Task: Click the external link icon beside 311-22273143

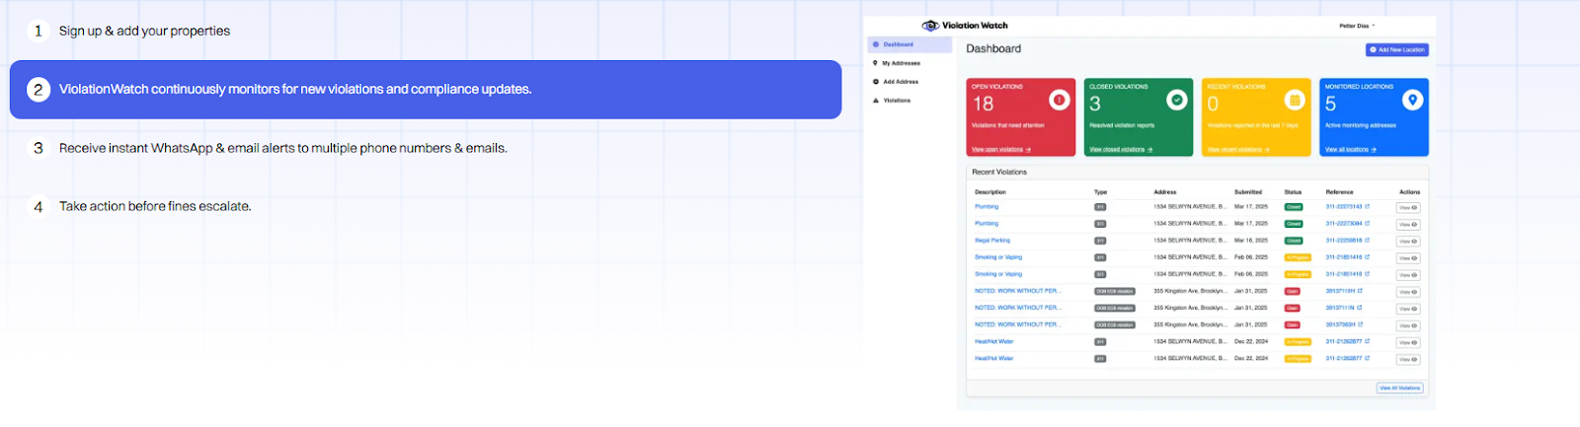Action: pyautogui.click(x=1368, y=207)
